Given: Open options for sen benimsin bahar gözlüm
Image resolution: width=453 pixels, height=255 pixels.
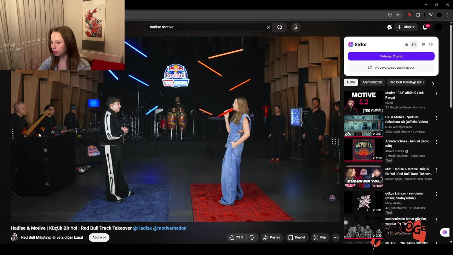Looking at the screenshot, I should point(436,220).
